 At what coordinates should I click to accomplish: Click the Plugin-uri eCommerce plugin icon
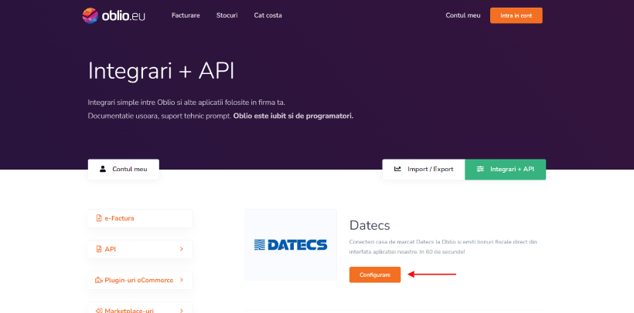(x=99, y=281)
